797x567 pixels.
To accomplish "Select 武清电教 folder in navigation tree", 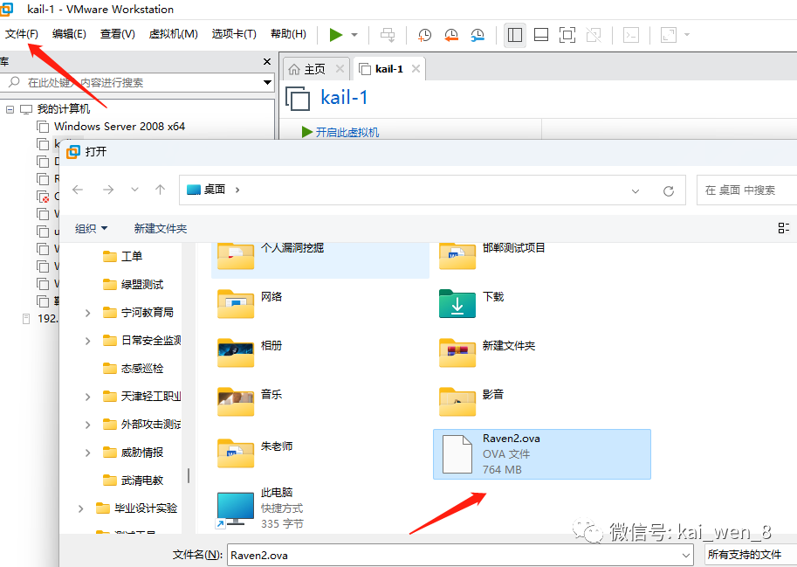I will [x=134, y=480].
